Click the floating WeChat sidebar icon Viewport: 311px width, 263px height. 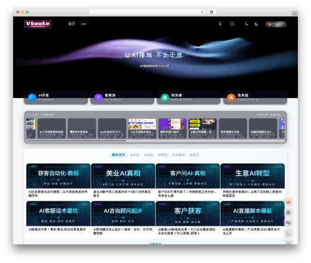288,223
